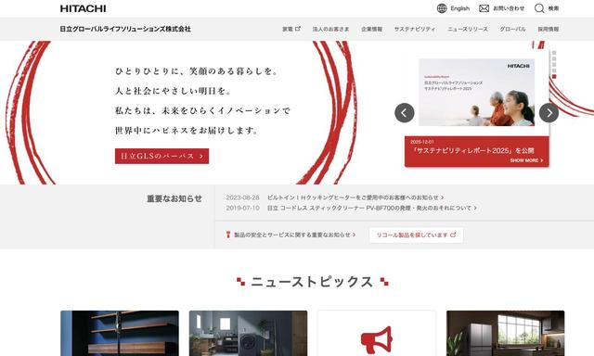This screenshot has height=356, width=594.
Task: Open the お問い合わせ contact link
Action: click(x=509, y=8)
